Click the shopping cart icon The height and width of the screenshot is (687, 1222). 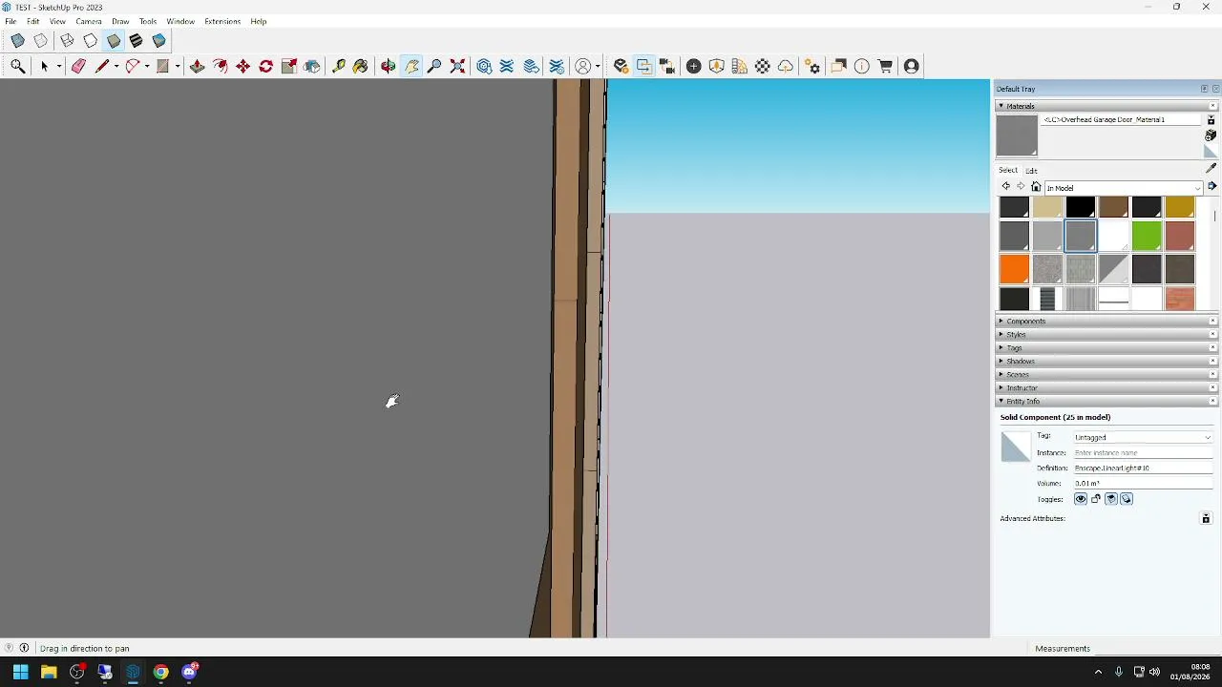click(886, 66)
